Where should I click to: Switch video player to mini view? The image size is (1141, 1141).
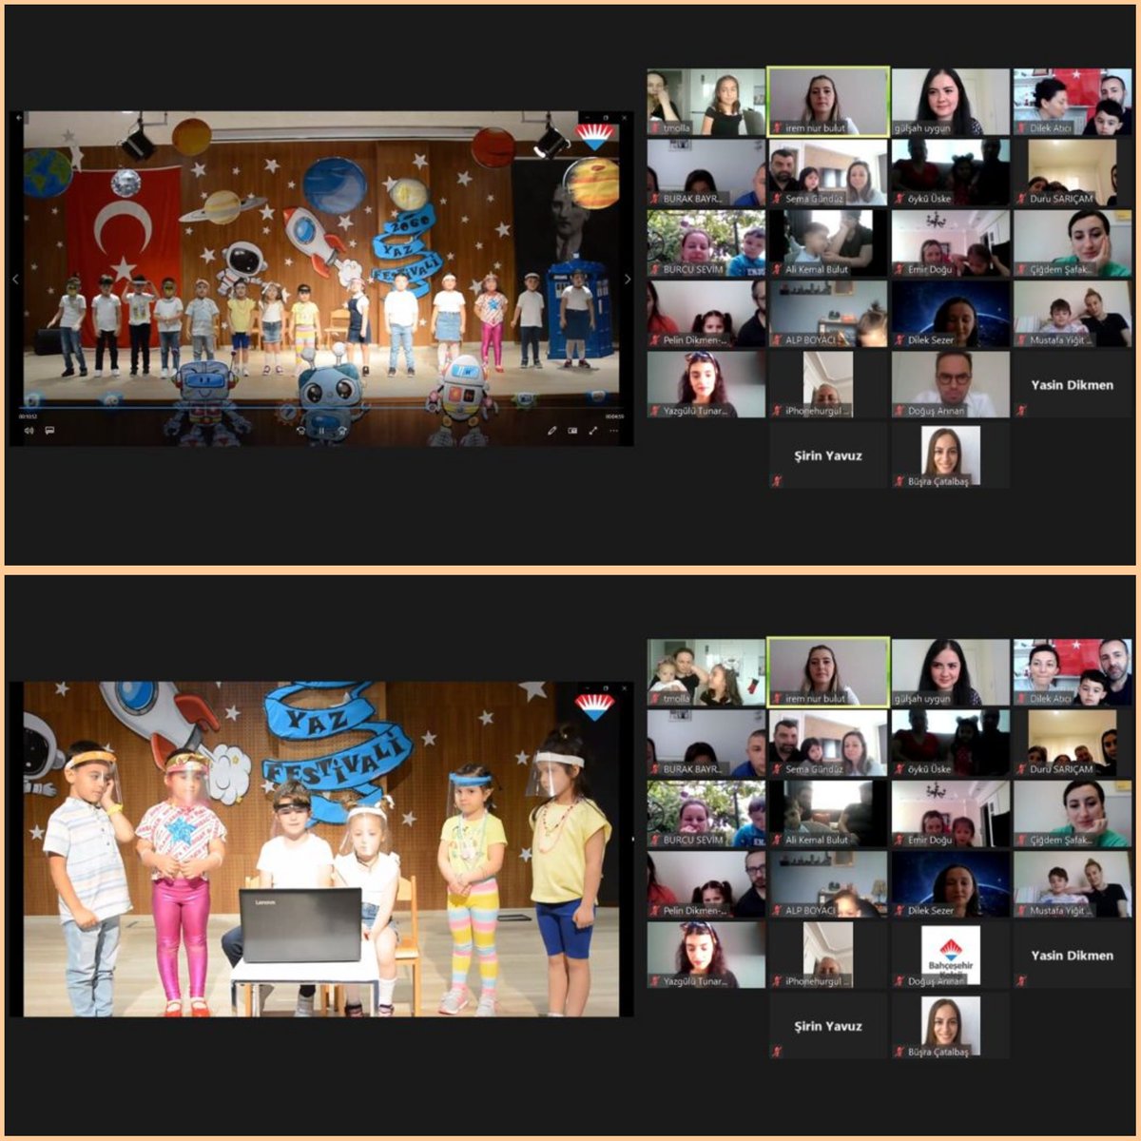572,431
